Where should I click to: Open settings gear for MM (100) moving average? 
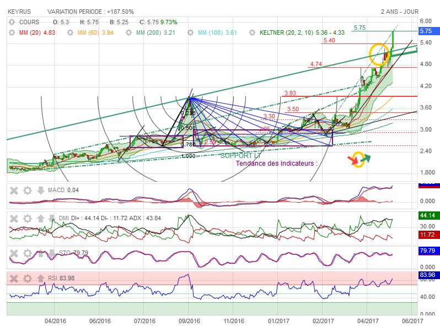[191, 32]
